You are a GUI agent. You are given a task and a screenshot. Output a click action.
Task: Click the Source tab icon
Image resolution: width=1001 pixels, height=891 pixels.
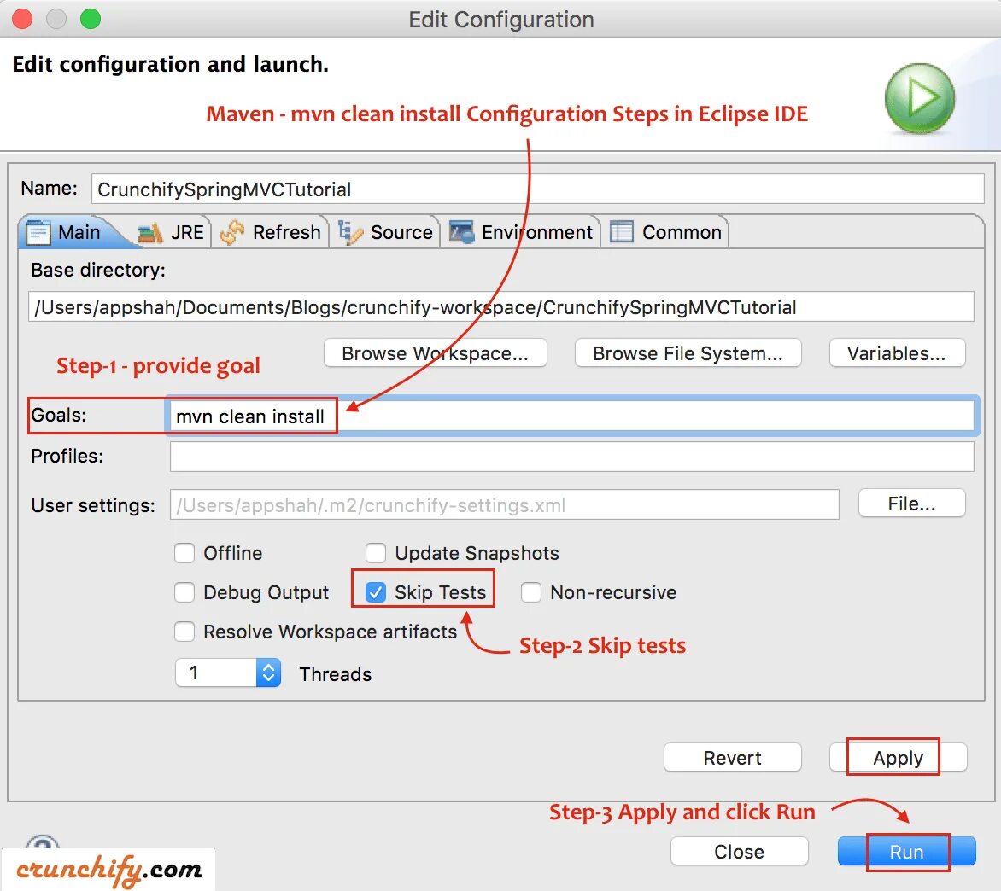(x=350, y=231)
